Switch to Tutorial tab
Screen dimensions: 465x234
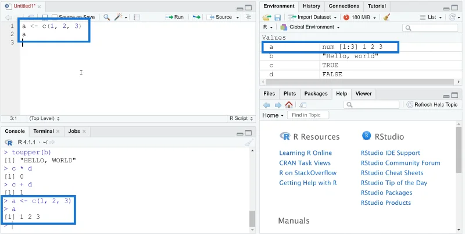point(377,6)
